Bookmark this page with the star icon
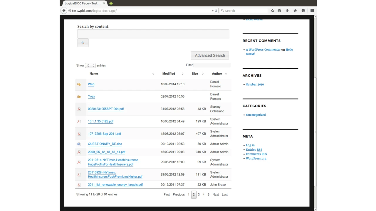The image size is (376, 211). click(x=272, y=11)
